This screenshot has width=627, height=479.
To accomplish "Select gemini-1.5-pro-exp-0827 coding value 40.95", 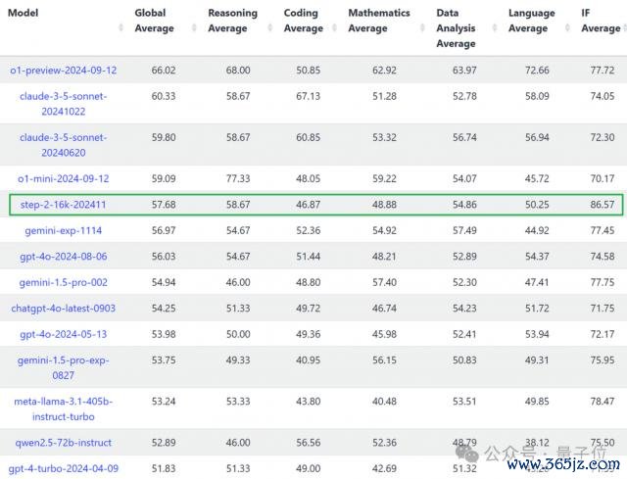I will click(x=309, y=360).
